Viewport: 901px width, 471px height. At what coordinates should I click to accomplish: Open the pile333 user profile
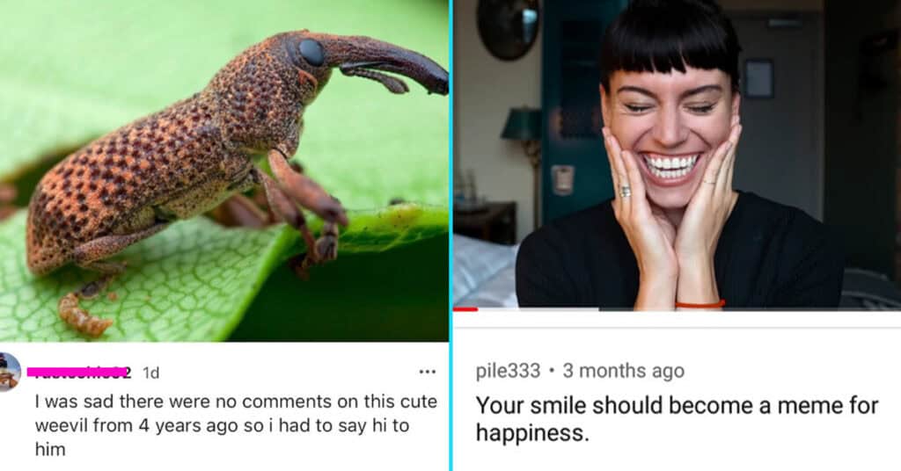coord(508,371)
